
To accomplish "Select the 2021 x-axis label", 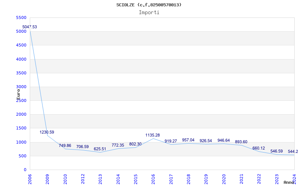I will (241, 179).
